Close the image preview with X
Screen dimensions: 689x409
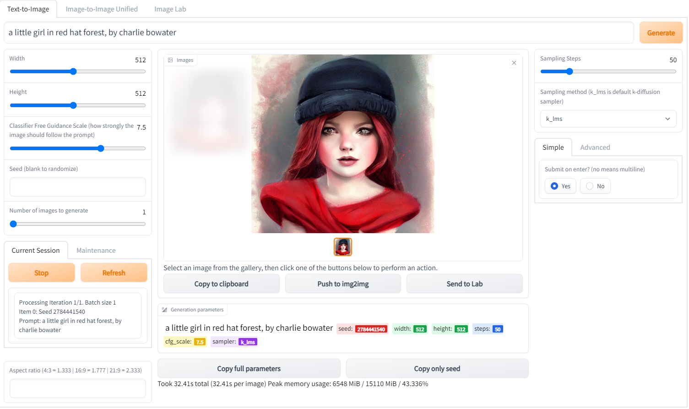[514, 63]
